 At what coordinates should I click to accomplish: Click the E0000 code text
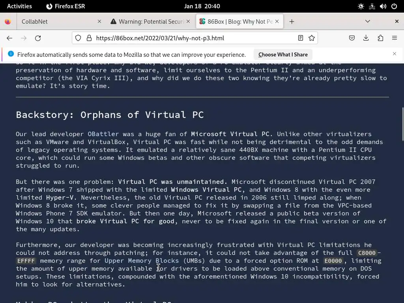333,261
